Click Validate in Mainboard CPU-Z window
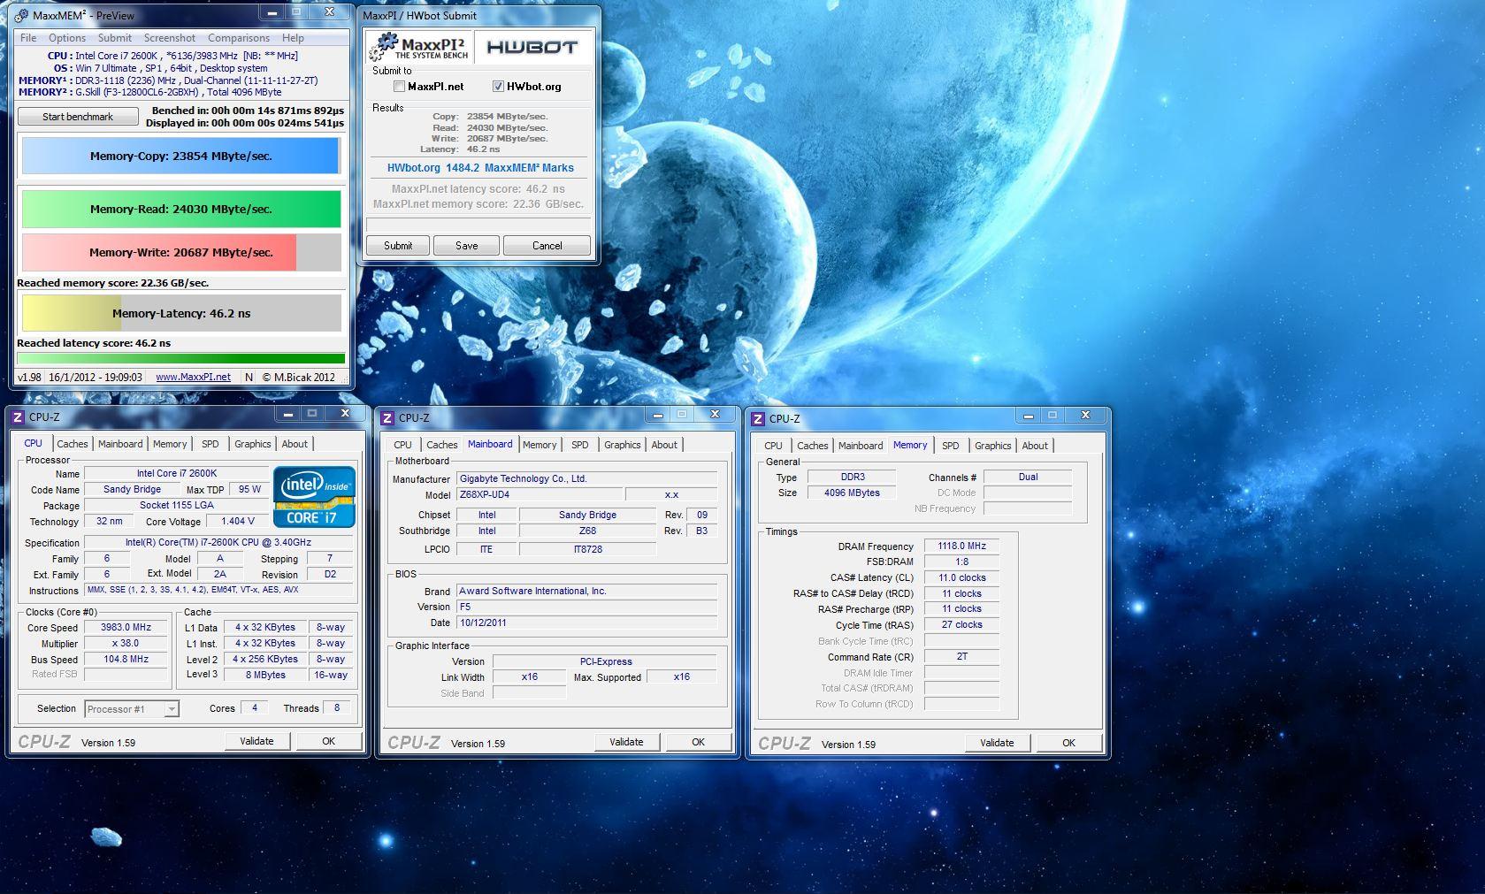Viewport: 1485px width, 894px height. (x=627, y=742)
